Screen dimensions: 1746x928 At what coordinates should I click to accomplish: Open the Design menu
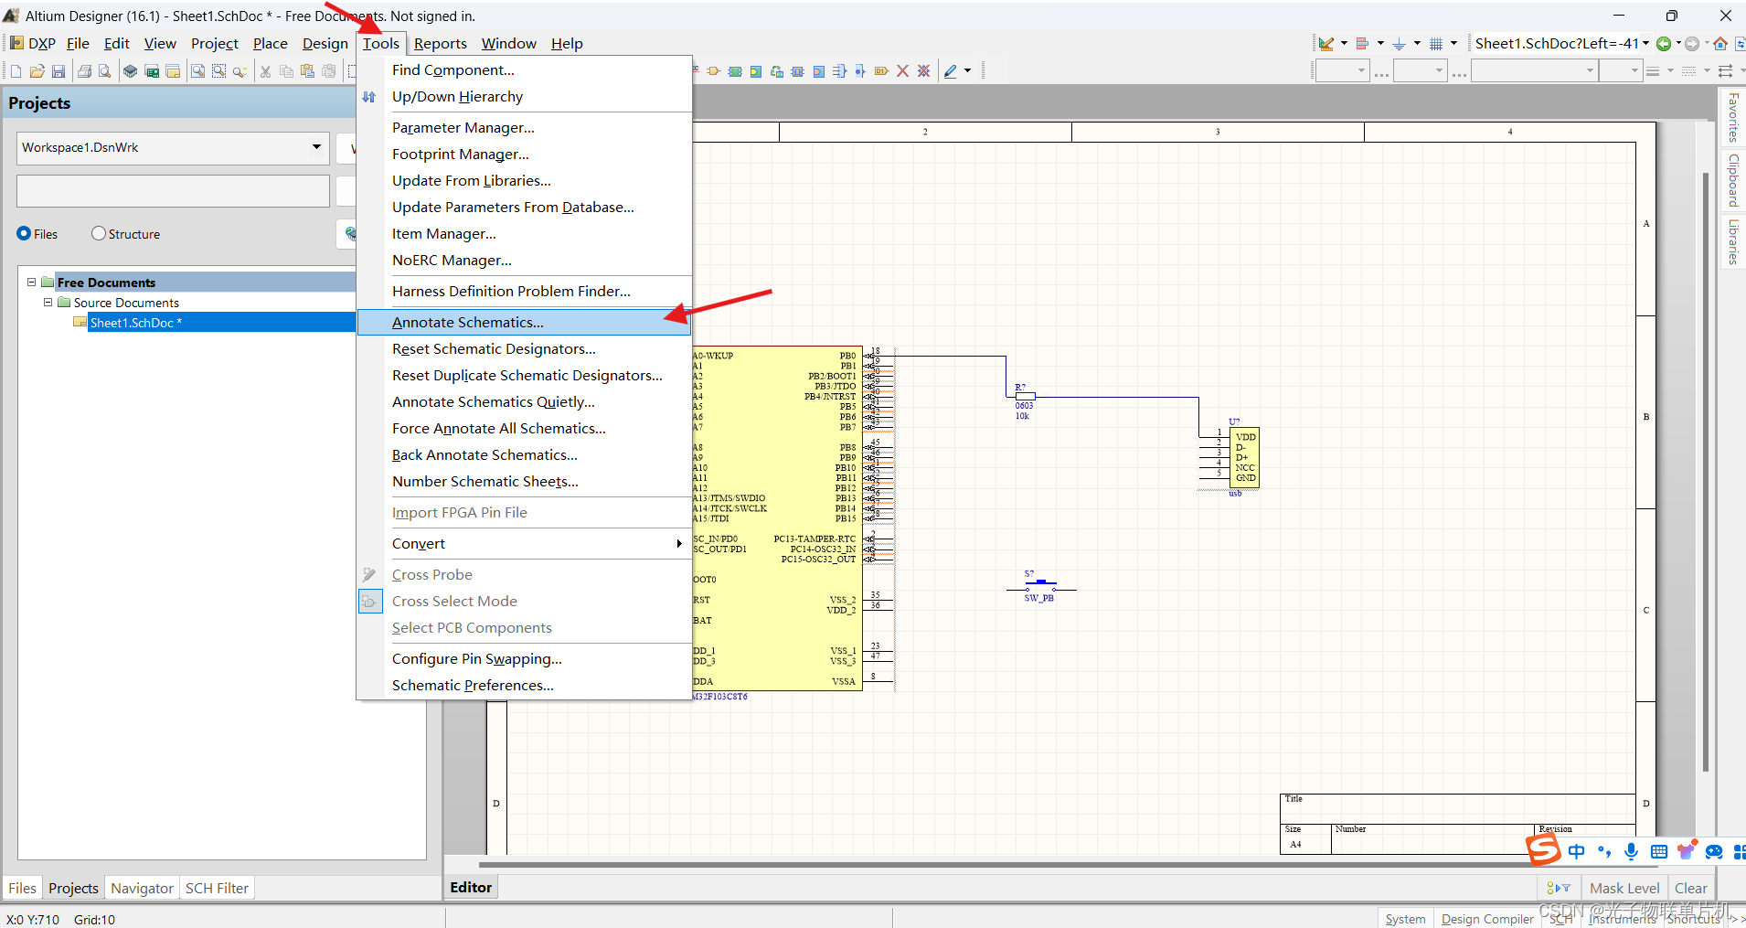[x=325, y=43]
